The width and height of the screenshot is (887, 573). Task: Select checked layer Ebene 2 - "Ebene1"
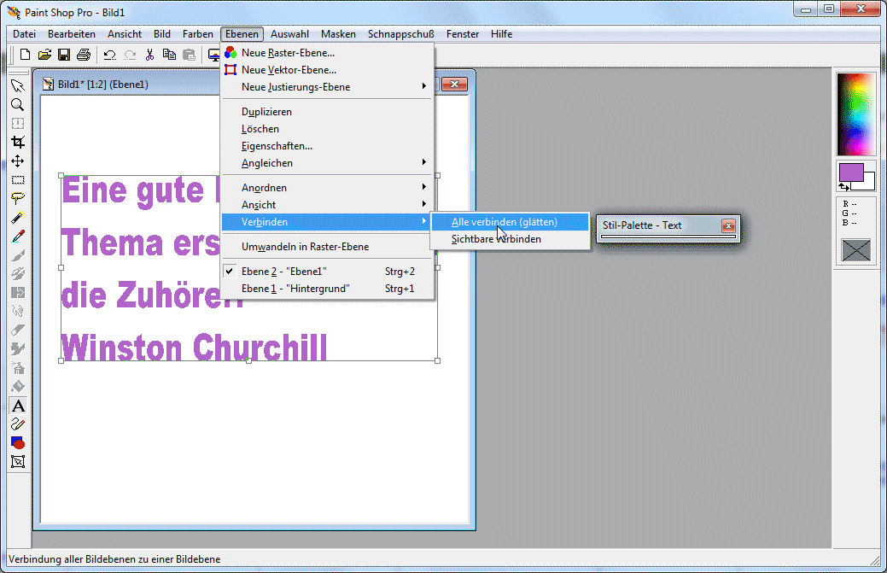[327, 271]
